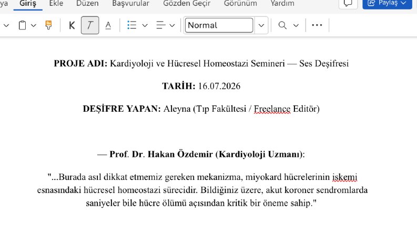Click the Find magnifier icon
This screenshot has height=234, width=417.
(282, 26)
